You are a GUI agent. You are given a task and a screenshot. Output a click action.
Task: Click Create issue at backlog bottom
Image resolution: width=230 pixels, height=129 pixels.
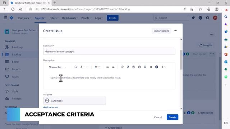click(x=113, y=128)
